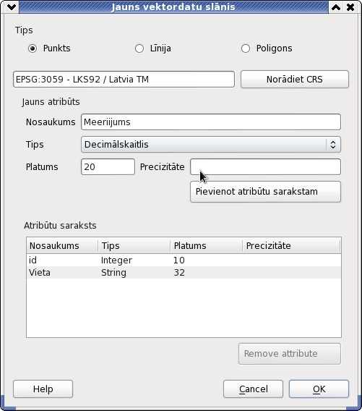The height and width of the screenshot is (411, 362).
Task: Confirm the new layer with OK
Action: click(x=319, y=389)
